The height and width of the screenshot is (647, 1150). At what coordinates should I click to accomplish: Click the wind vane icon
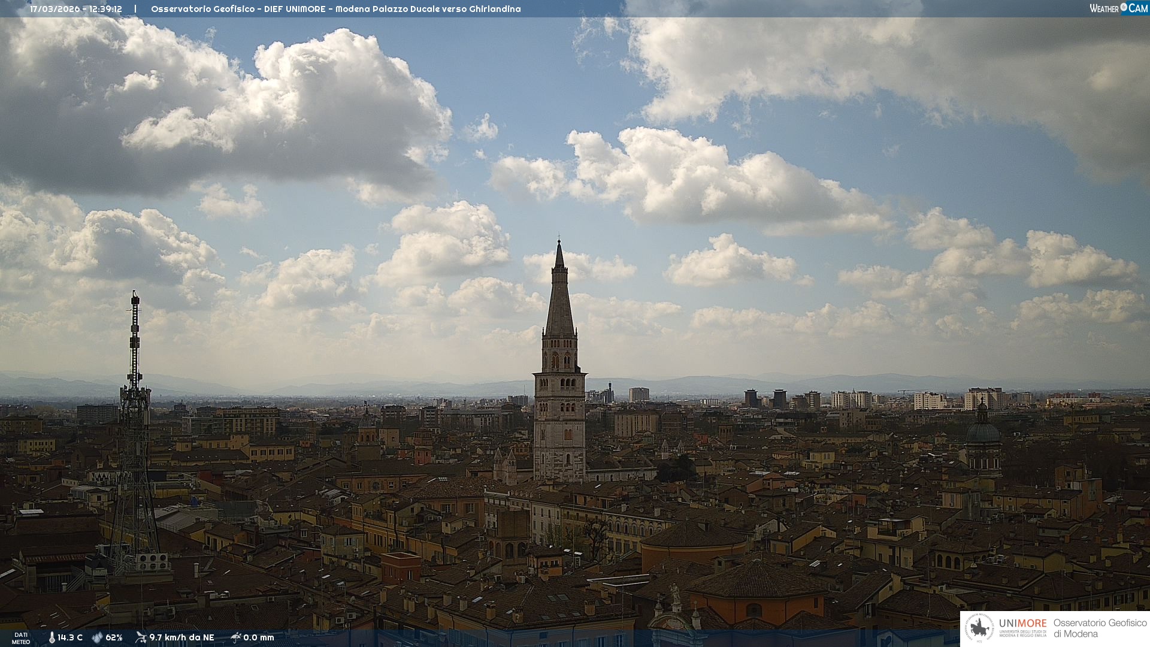click(141, 637)
